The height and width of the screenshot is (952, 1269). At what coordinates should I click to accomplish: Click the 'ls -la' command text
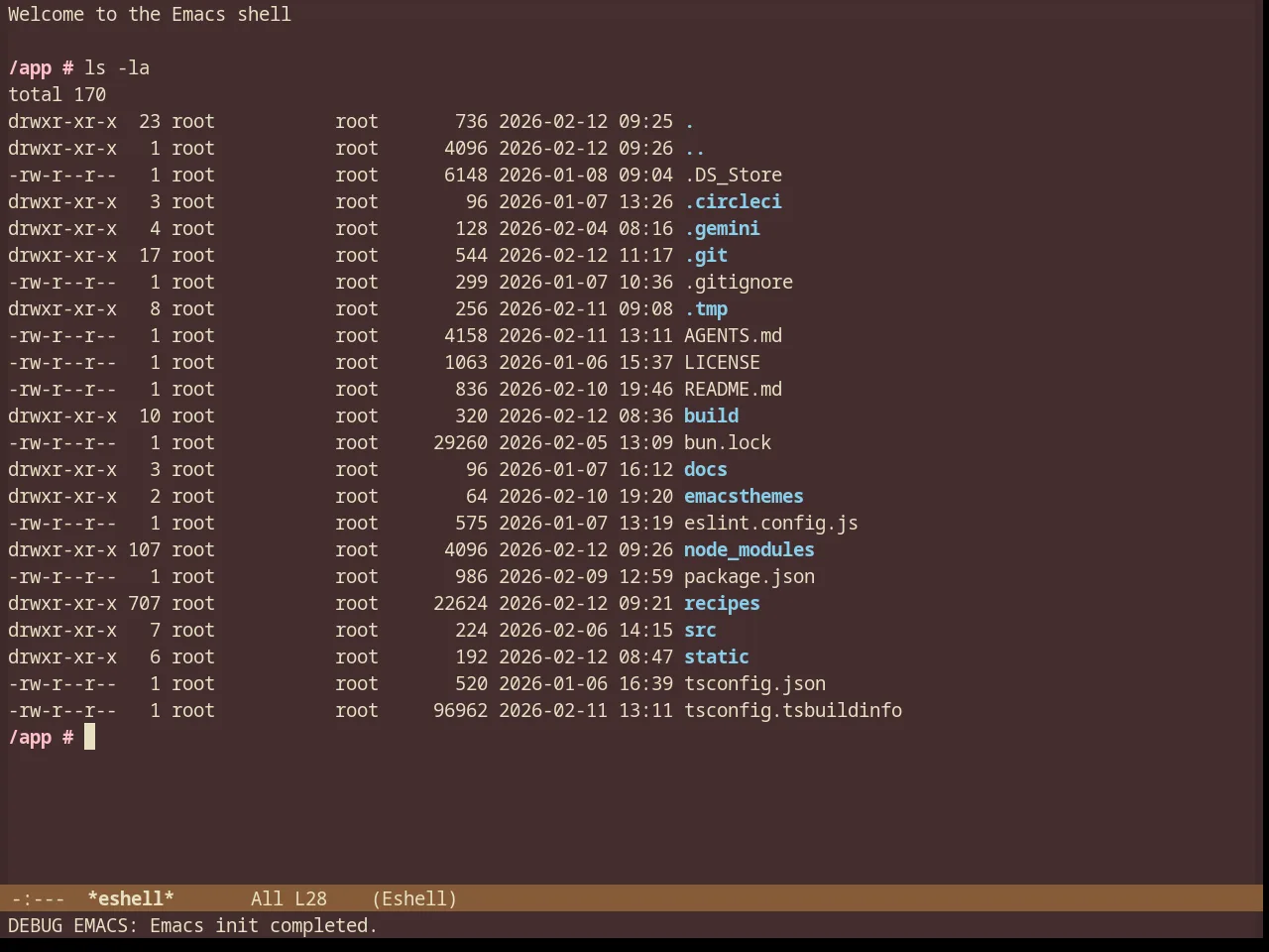[117, 67]
